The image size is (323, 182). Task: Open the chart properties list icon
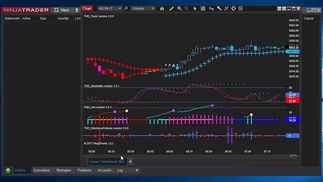(241, 9)
